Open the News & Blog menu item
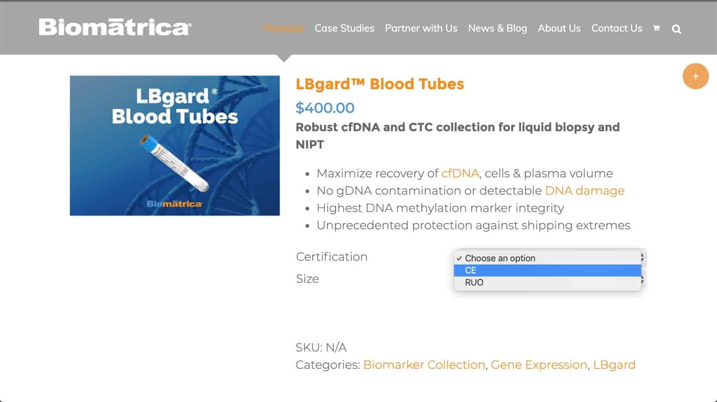 (x=498, y=28)
